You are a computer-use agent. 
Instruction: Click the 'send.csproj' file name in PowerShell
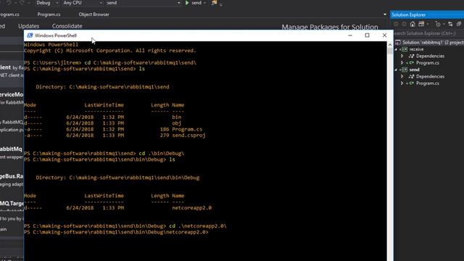point(188,136)
